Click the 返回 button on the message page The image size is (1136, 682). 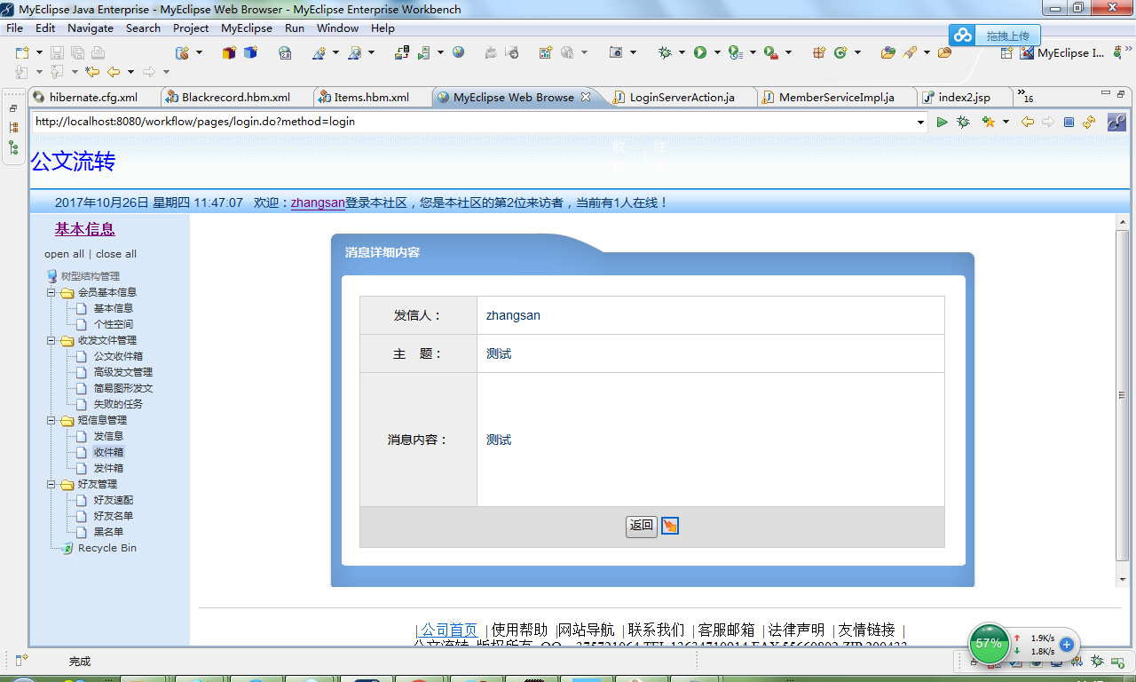pos(641,526)
